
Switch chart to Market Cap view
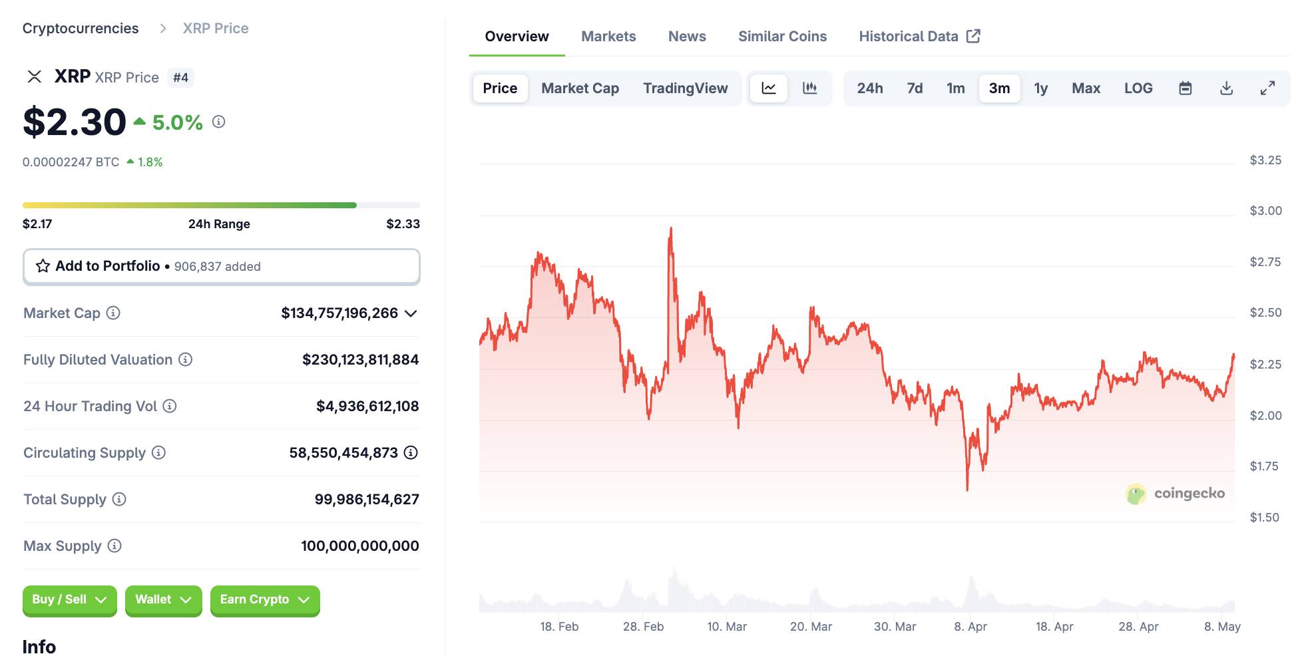580,88
